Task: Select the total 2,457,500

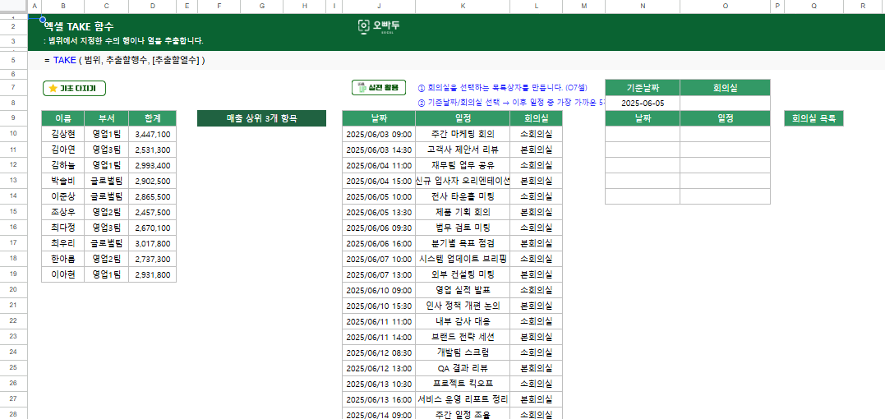Action: pyautogui.click(x=152, y=213)
